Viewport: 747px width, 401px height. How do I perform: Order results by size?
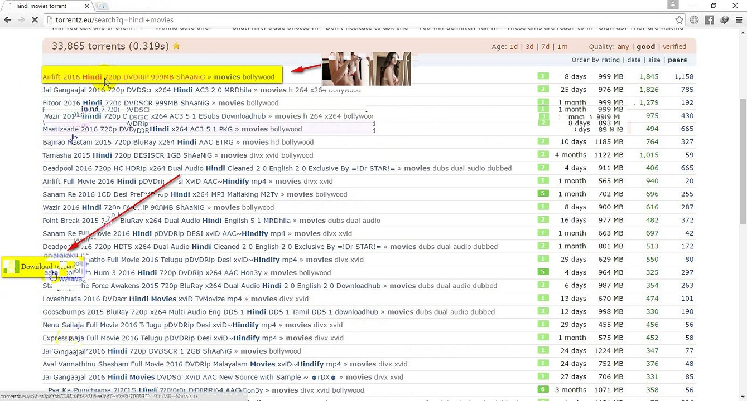pos(654,60)
